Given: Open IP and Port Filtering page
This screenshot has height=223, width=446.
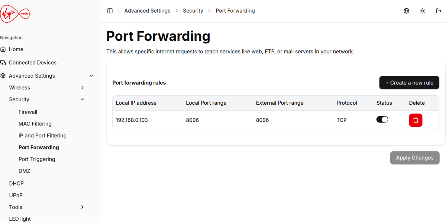Looking at the screenshot, I should (42, 135).
